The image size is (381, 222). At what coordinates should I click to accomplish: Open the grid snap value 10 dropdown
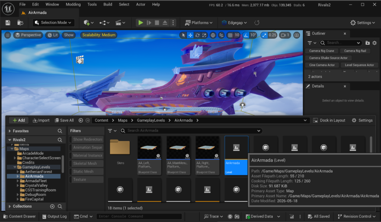tap(237, 35)
